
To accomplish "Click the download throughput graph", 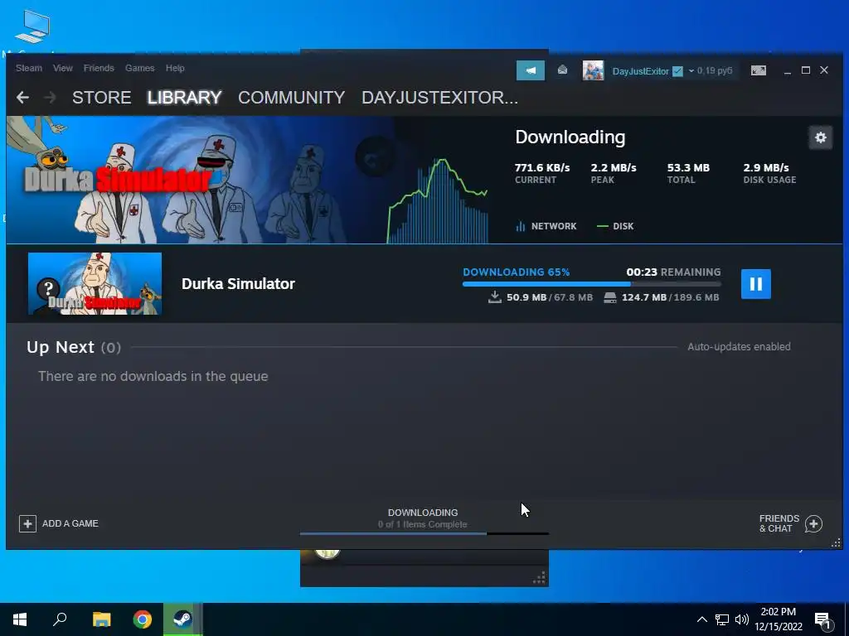I will pos(438,200).
